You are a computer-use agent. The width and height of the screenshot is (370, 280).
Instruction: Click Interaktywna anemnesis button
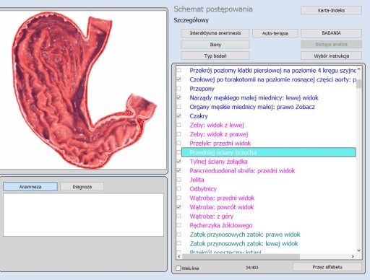coord(215,33)
